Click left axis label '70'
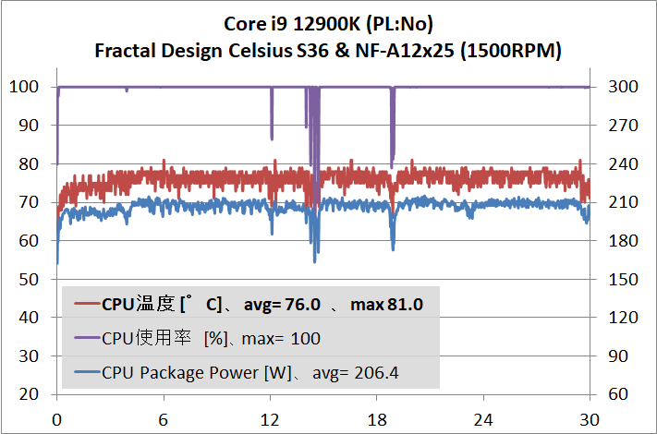Screen dimensions: 657x434 click(x=29, y=202)
